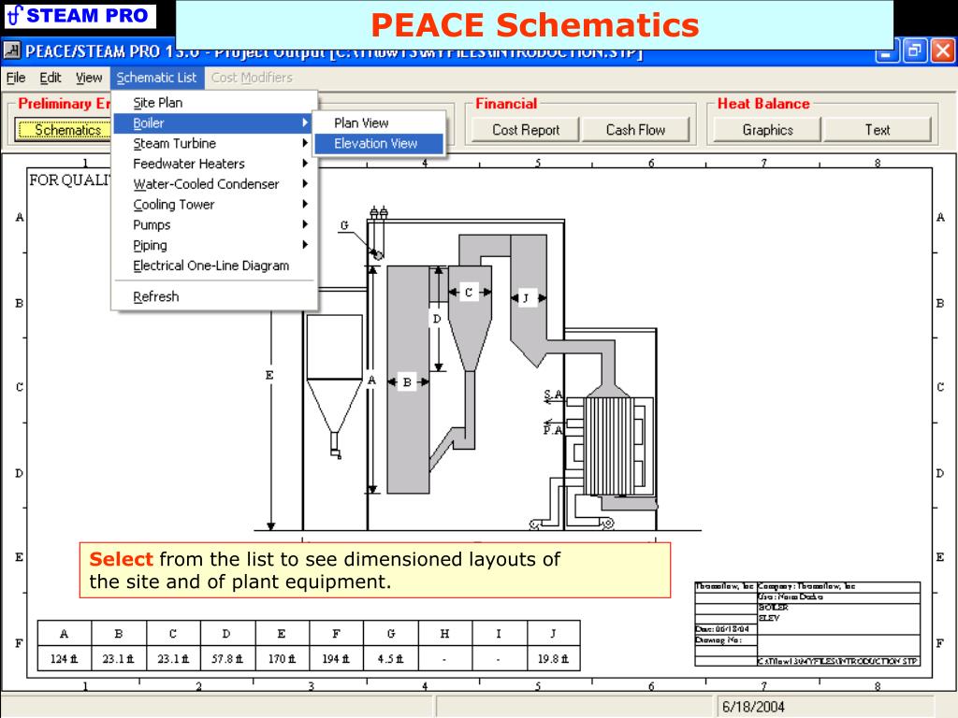Expand the Pumps submenu
Image resolution: width=958 pixels, height=718 pixels.
(x=214, y=224)
